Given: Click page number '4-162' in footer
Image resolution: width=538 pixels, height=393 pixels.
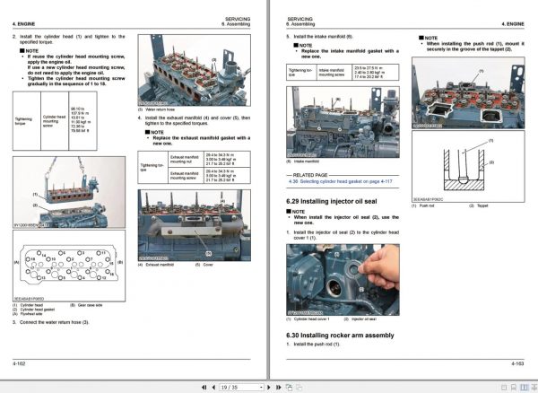Looking at the screenshot, I should (19, 363).
